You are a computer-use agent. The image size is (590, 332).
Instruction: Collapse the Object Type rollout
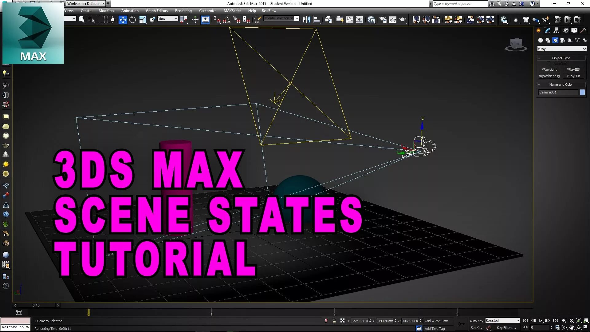561,58
